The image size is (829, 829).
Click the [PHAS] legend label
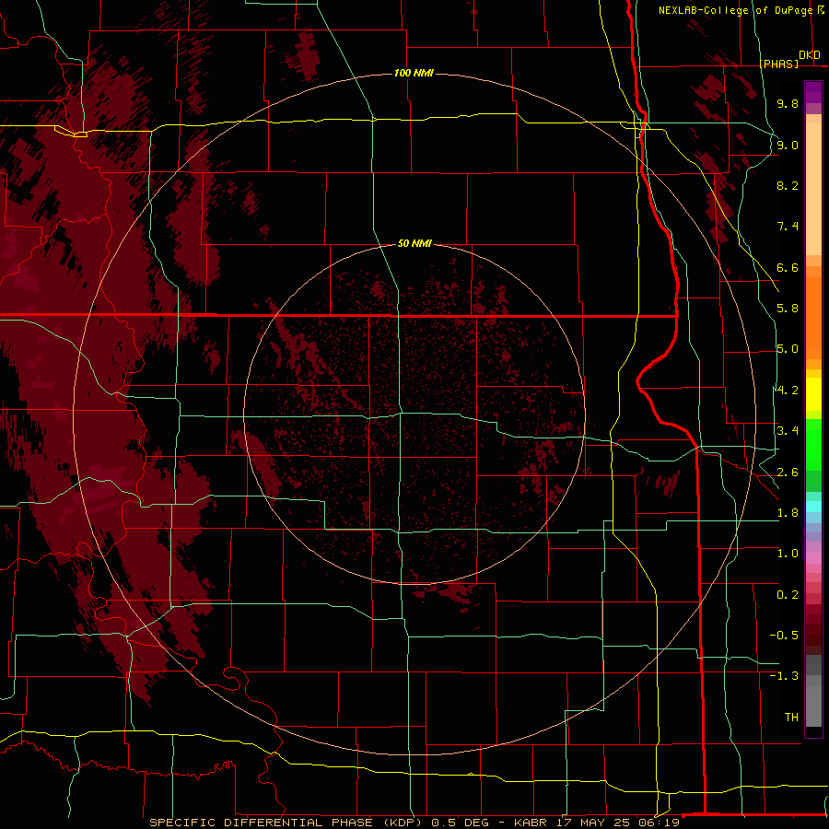[778, 64]
